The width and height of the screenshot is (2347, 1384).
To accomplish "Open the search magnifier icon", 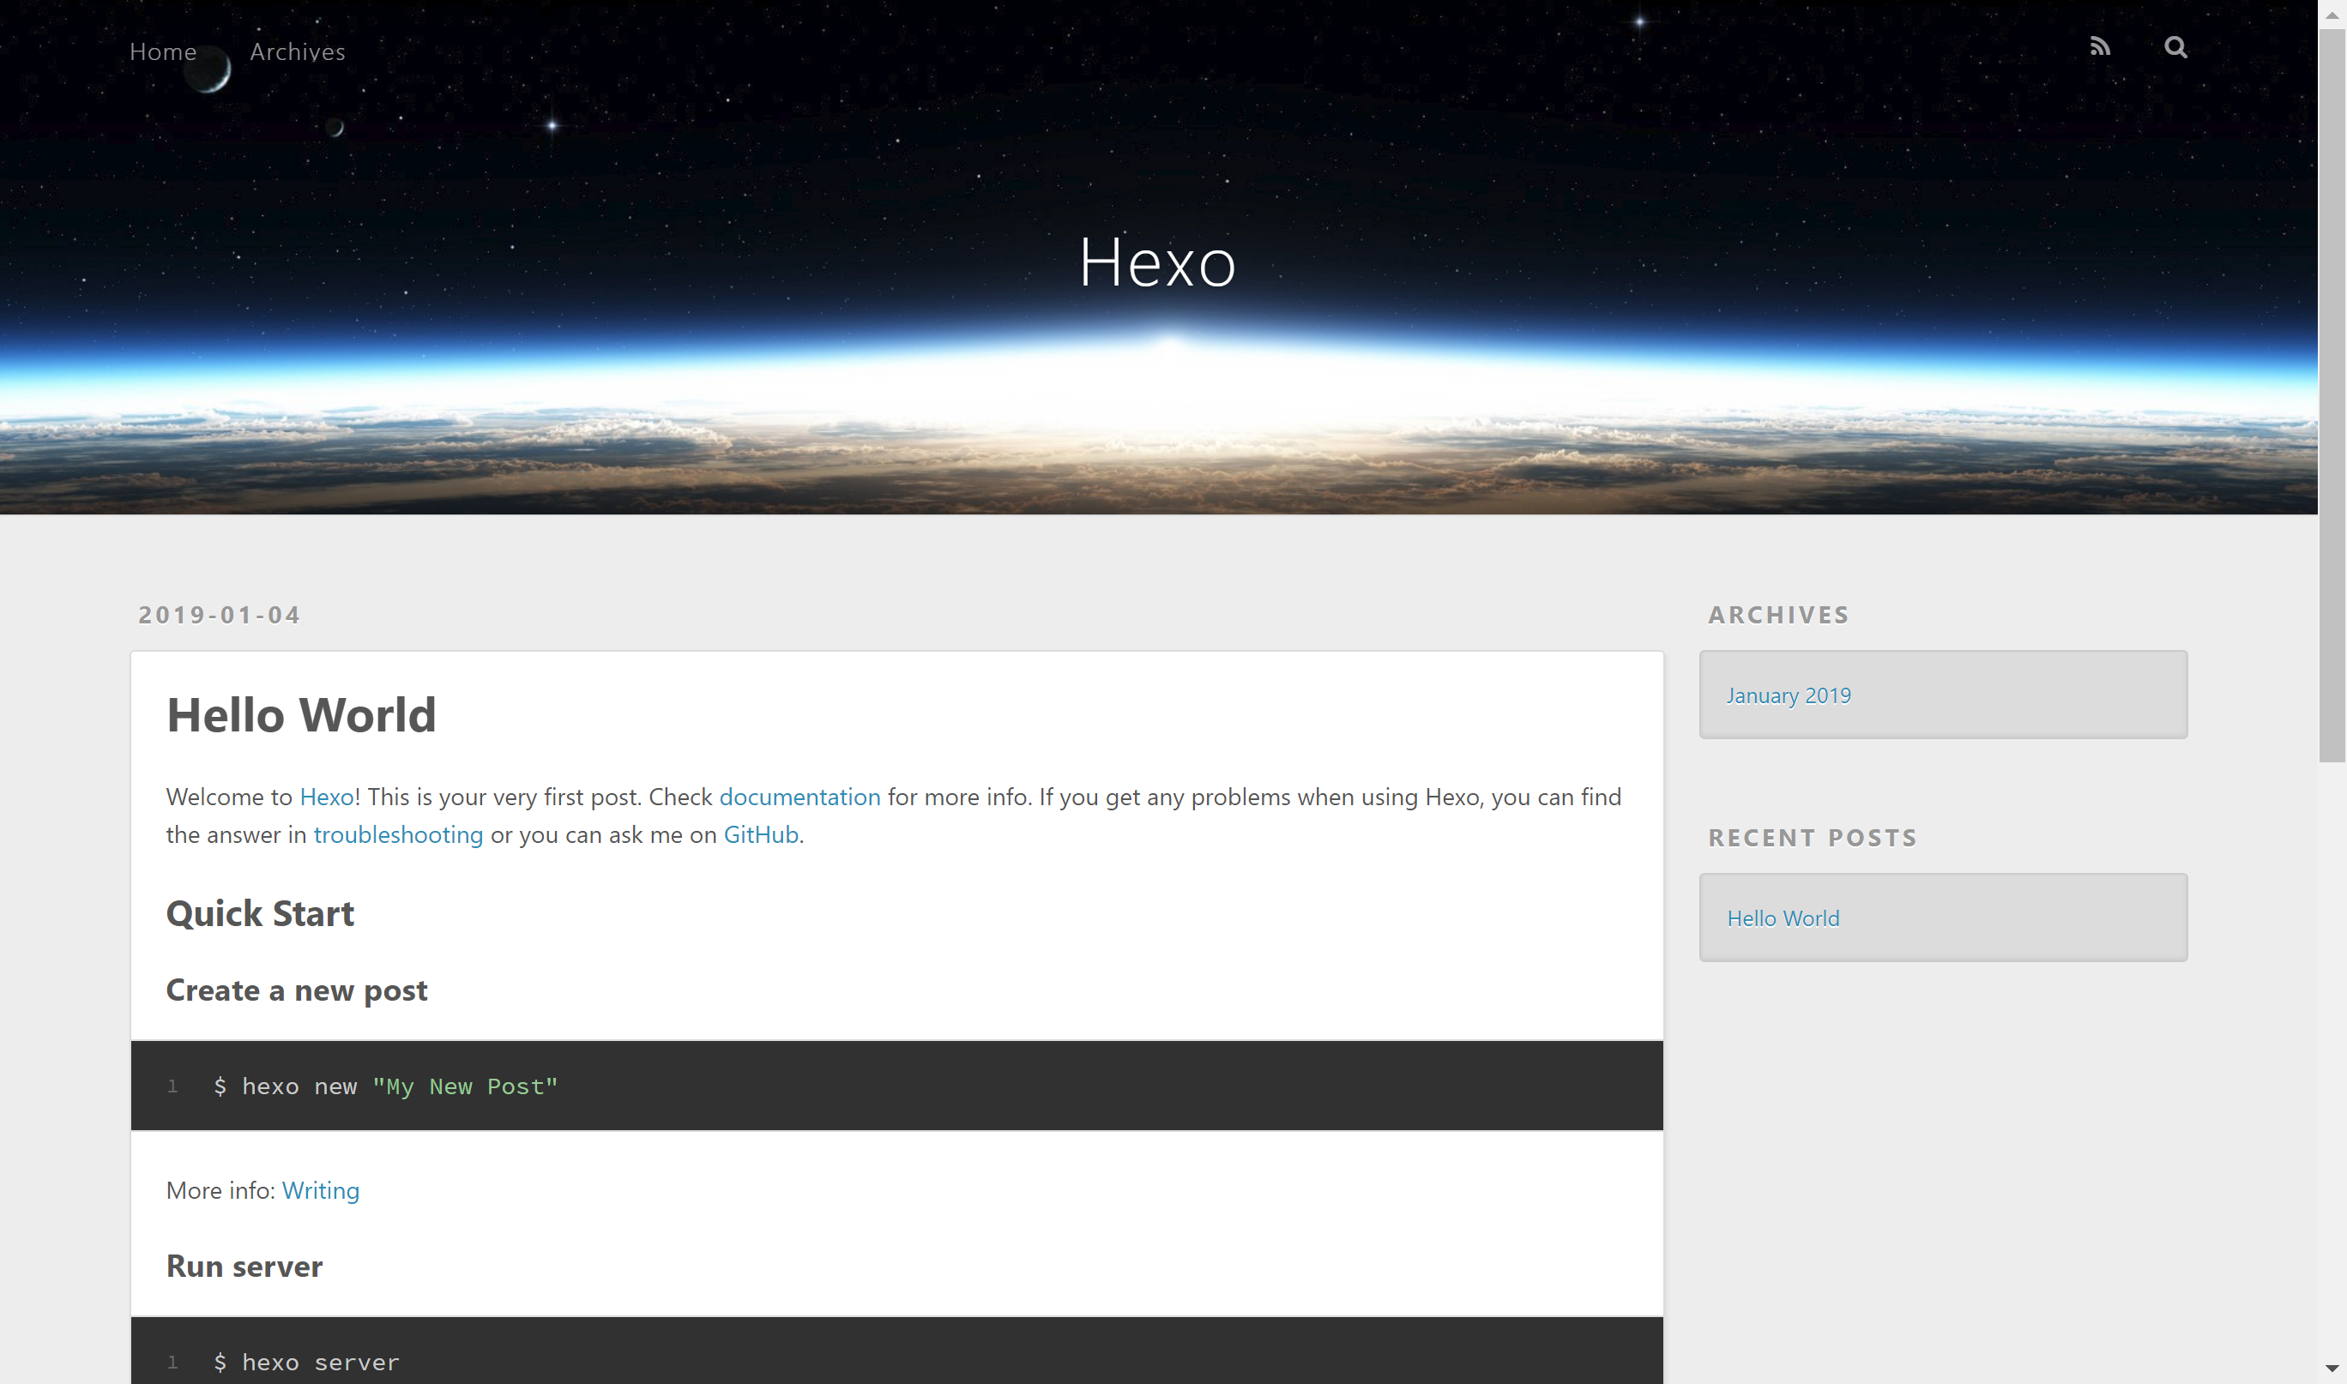I will point(2175,46).
